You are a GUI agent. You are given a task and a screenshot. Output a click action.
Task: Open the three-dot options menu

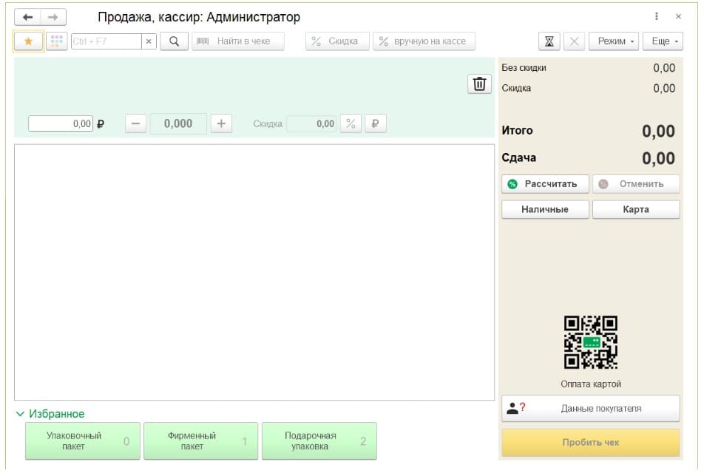pyautogui.click(x=656, y=16)
